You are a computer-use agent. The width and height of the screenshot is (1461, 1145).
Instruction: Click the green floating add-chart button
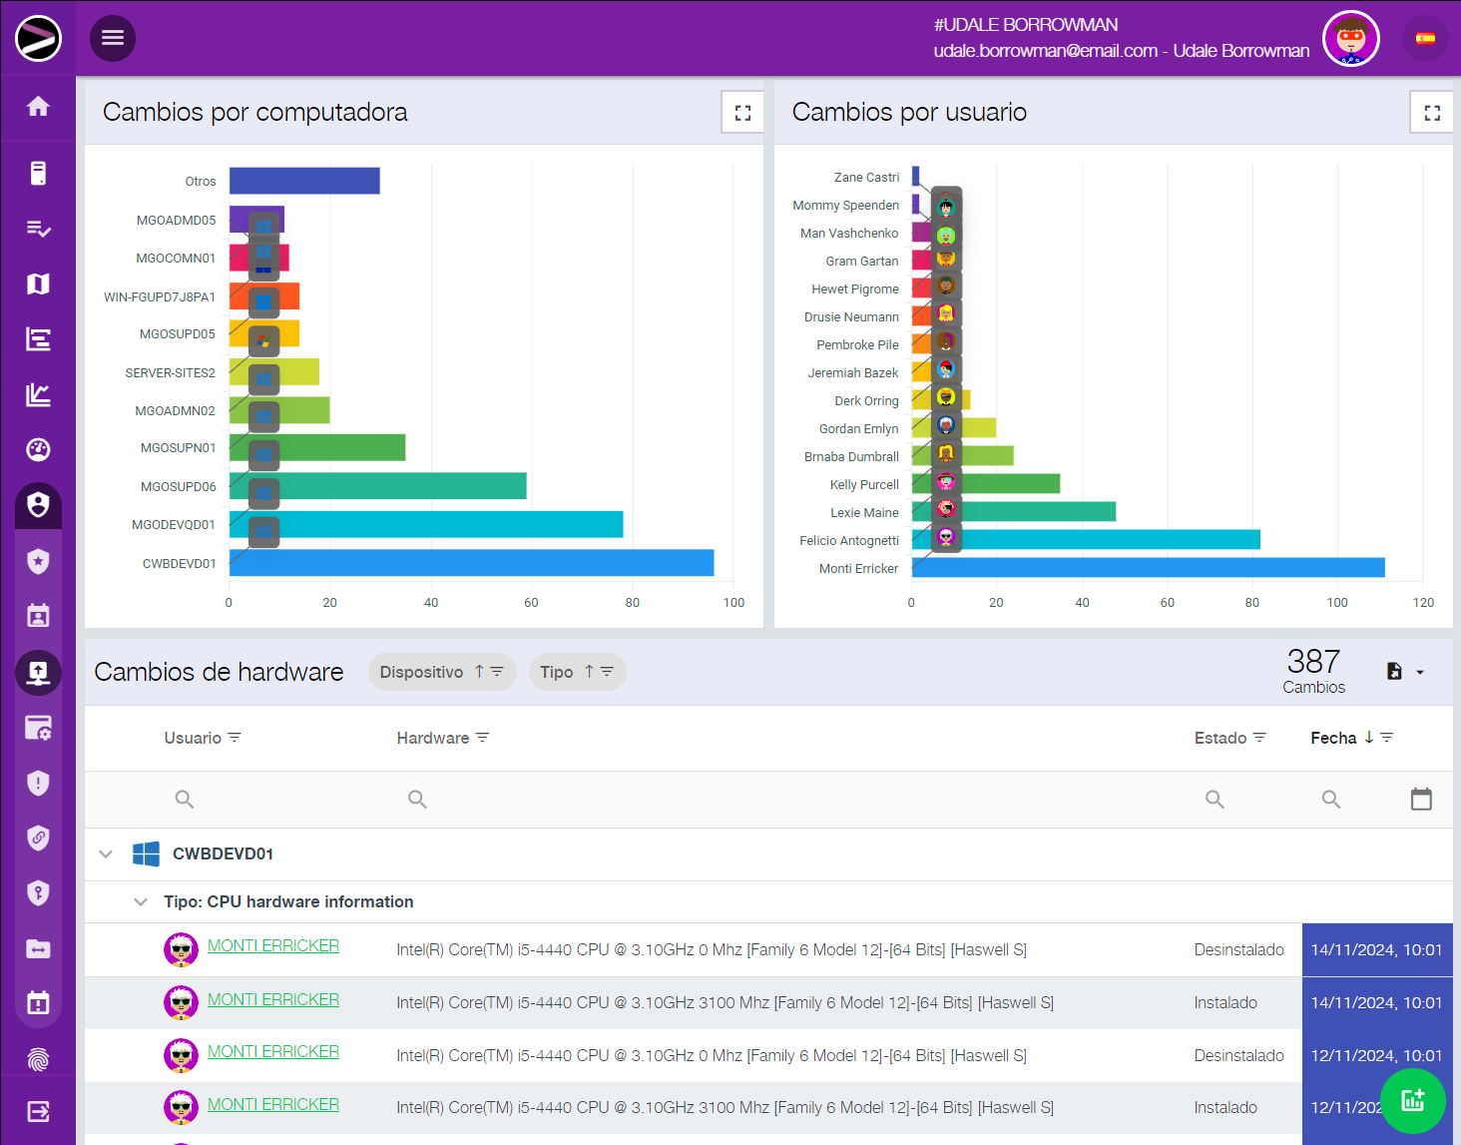(1412, 1100)
